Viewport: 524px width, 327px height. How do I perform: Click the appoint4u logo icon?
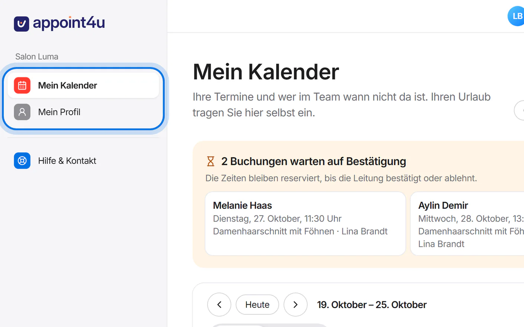point(22,24)
